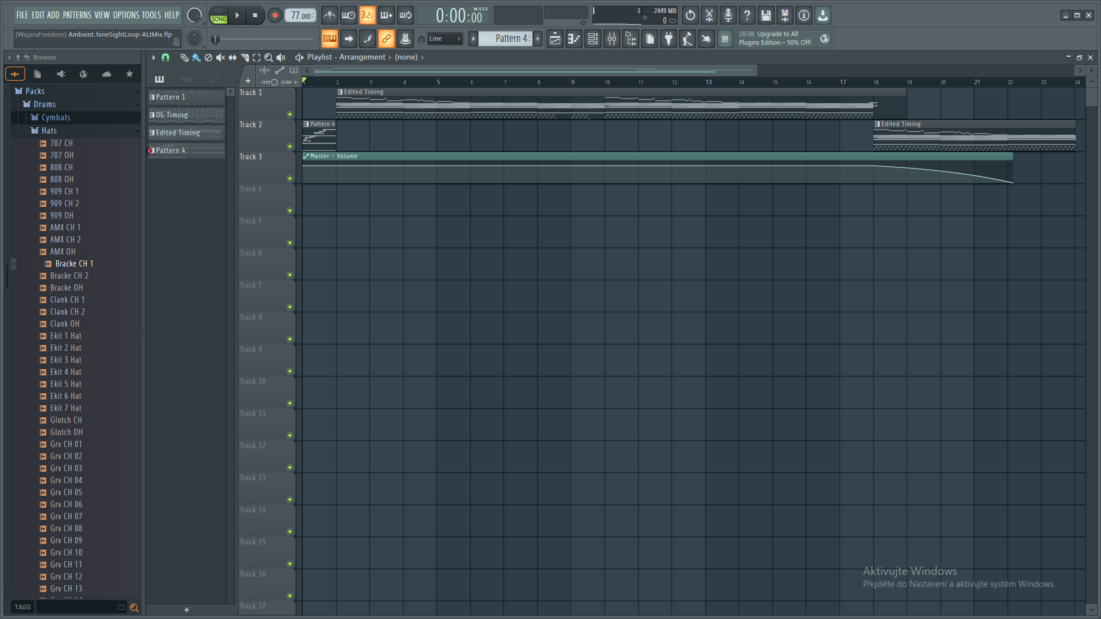Mute Track 3 using its green light

[x=290, y=179]
